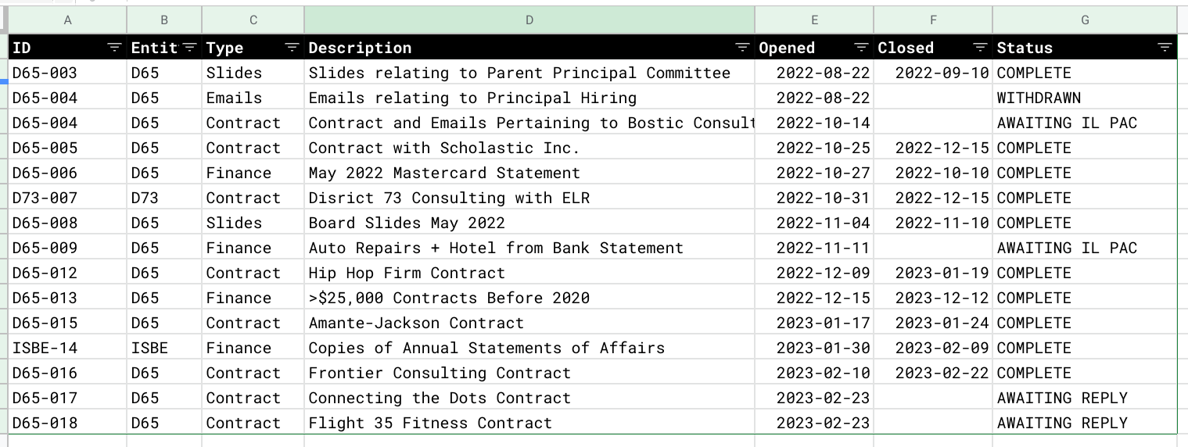Select the ISBE entity cell

(x=164, y=348)
